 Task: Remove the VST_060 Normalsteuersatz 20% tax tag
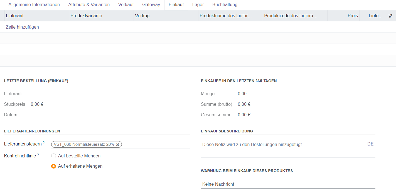pyautogui.click(x=118, y=145)
